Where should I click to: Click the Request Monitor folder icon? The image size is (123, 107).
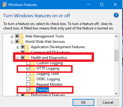[x=33, y=84]
